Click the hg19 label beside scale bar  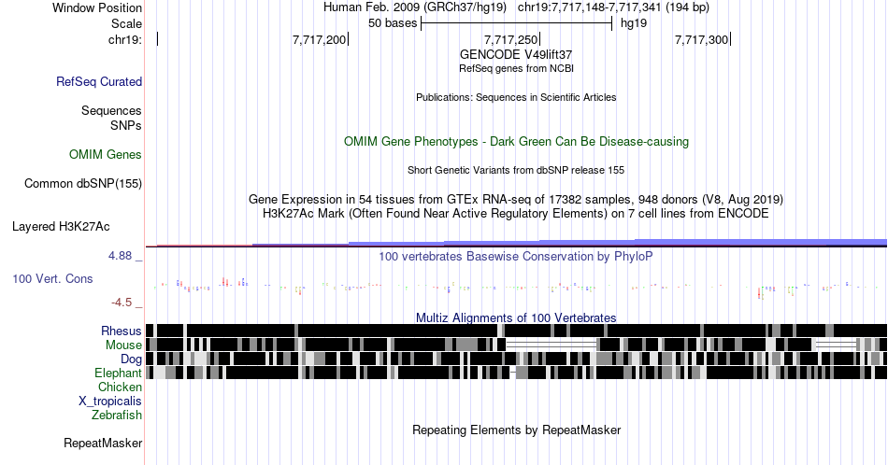coord(634,23)
